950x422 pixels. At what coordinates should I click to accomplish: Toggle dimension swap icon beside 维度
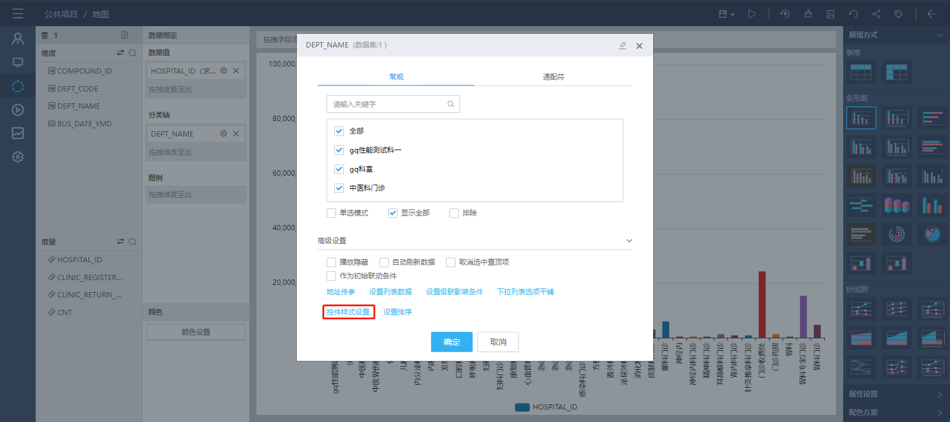point(121,53)
